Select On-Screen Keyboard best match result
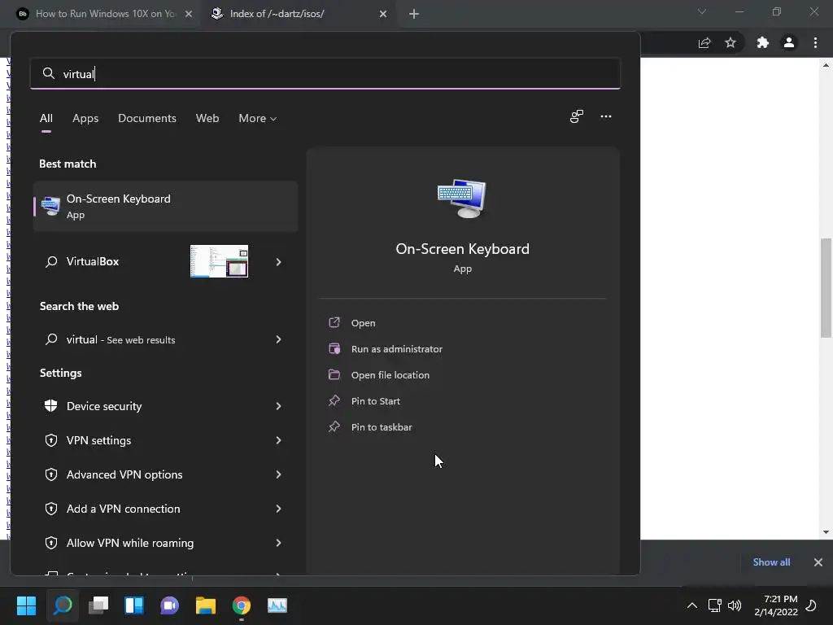833x625 pixels. (x=165, y=206)
